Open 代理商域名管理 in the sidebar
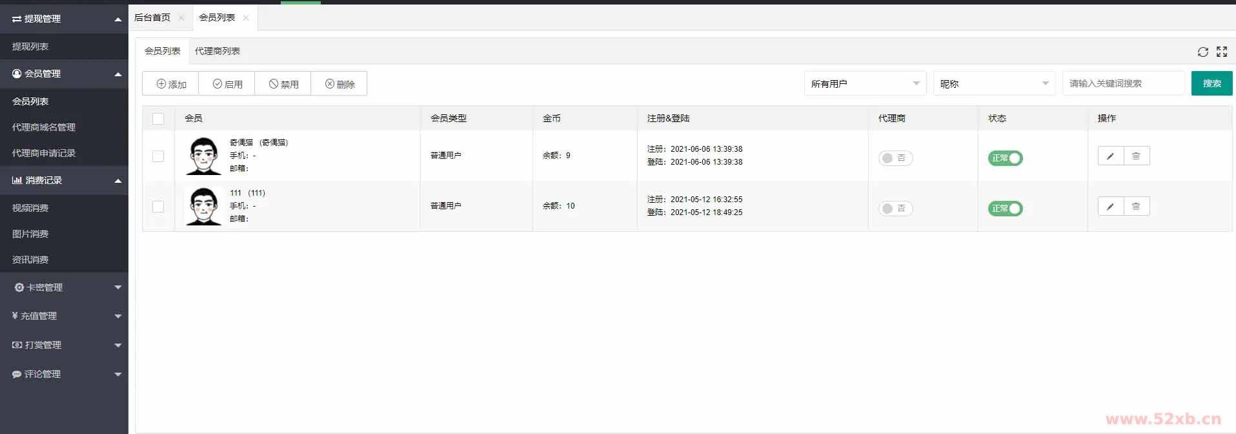Viewport: 1236px width, 434px height. (44, 127)
